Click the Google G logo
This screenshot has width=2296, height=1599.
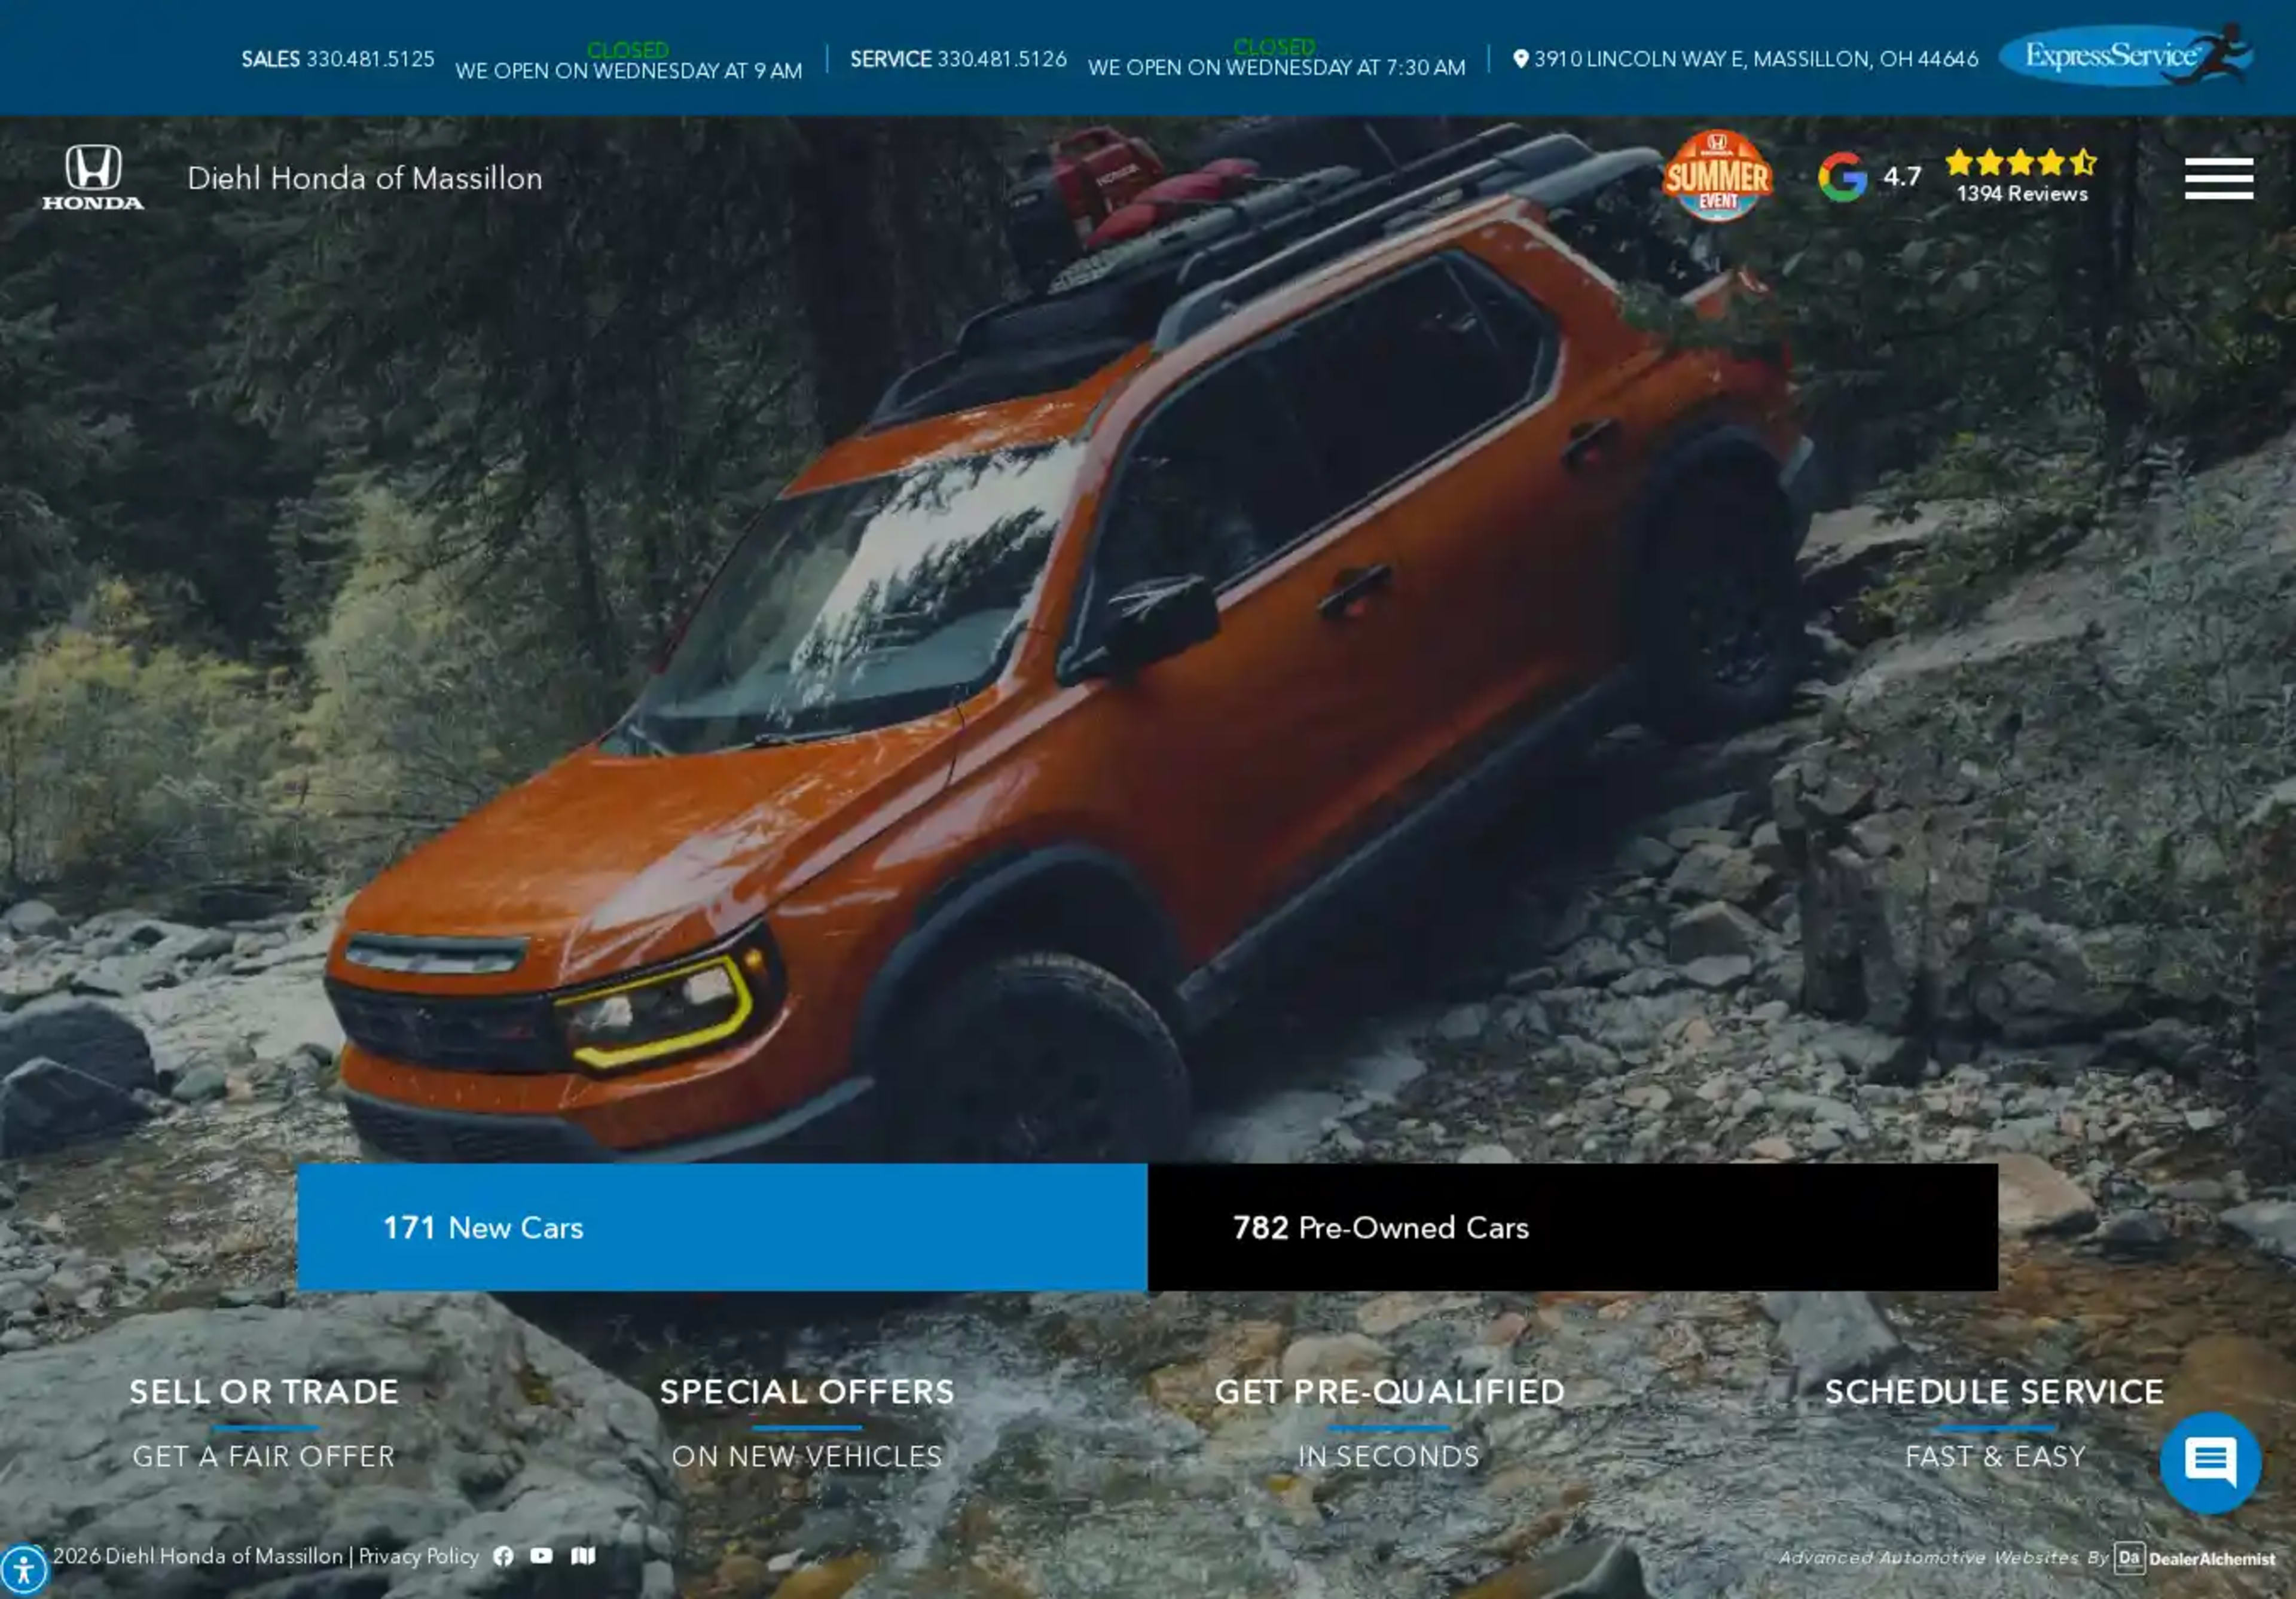tap(1842, 177)
